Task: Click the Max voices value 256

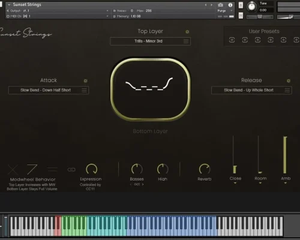Action: [x=149, y=11]
